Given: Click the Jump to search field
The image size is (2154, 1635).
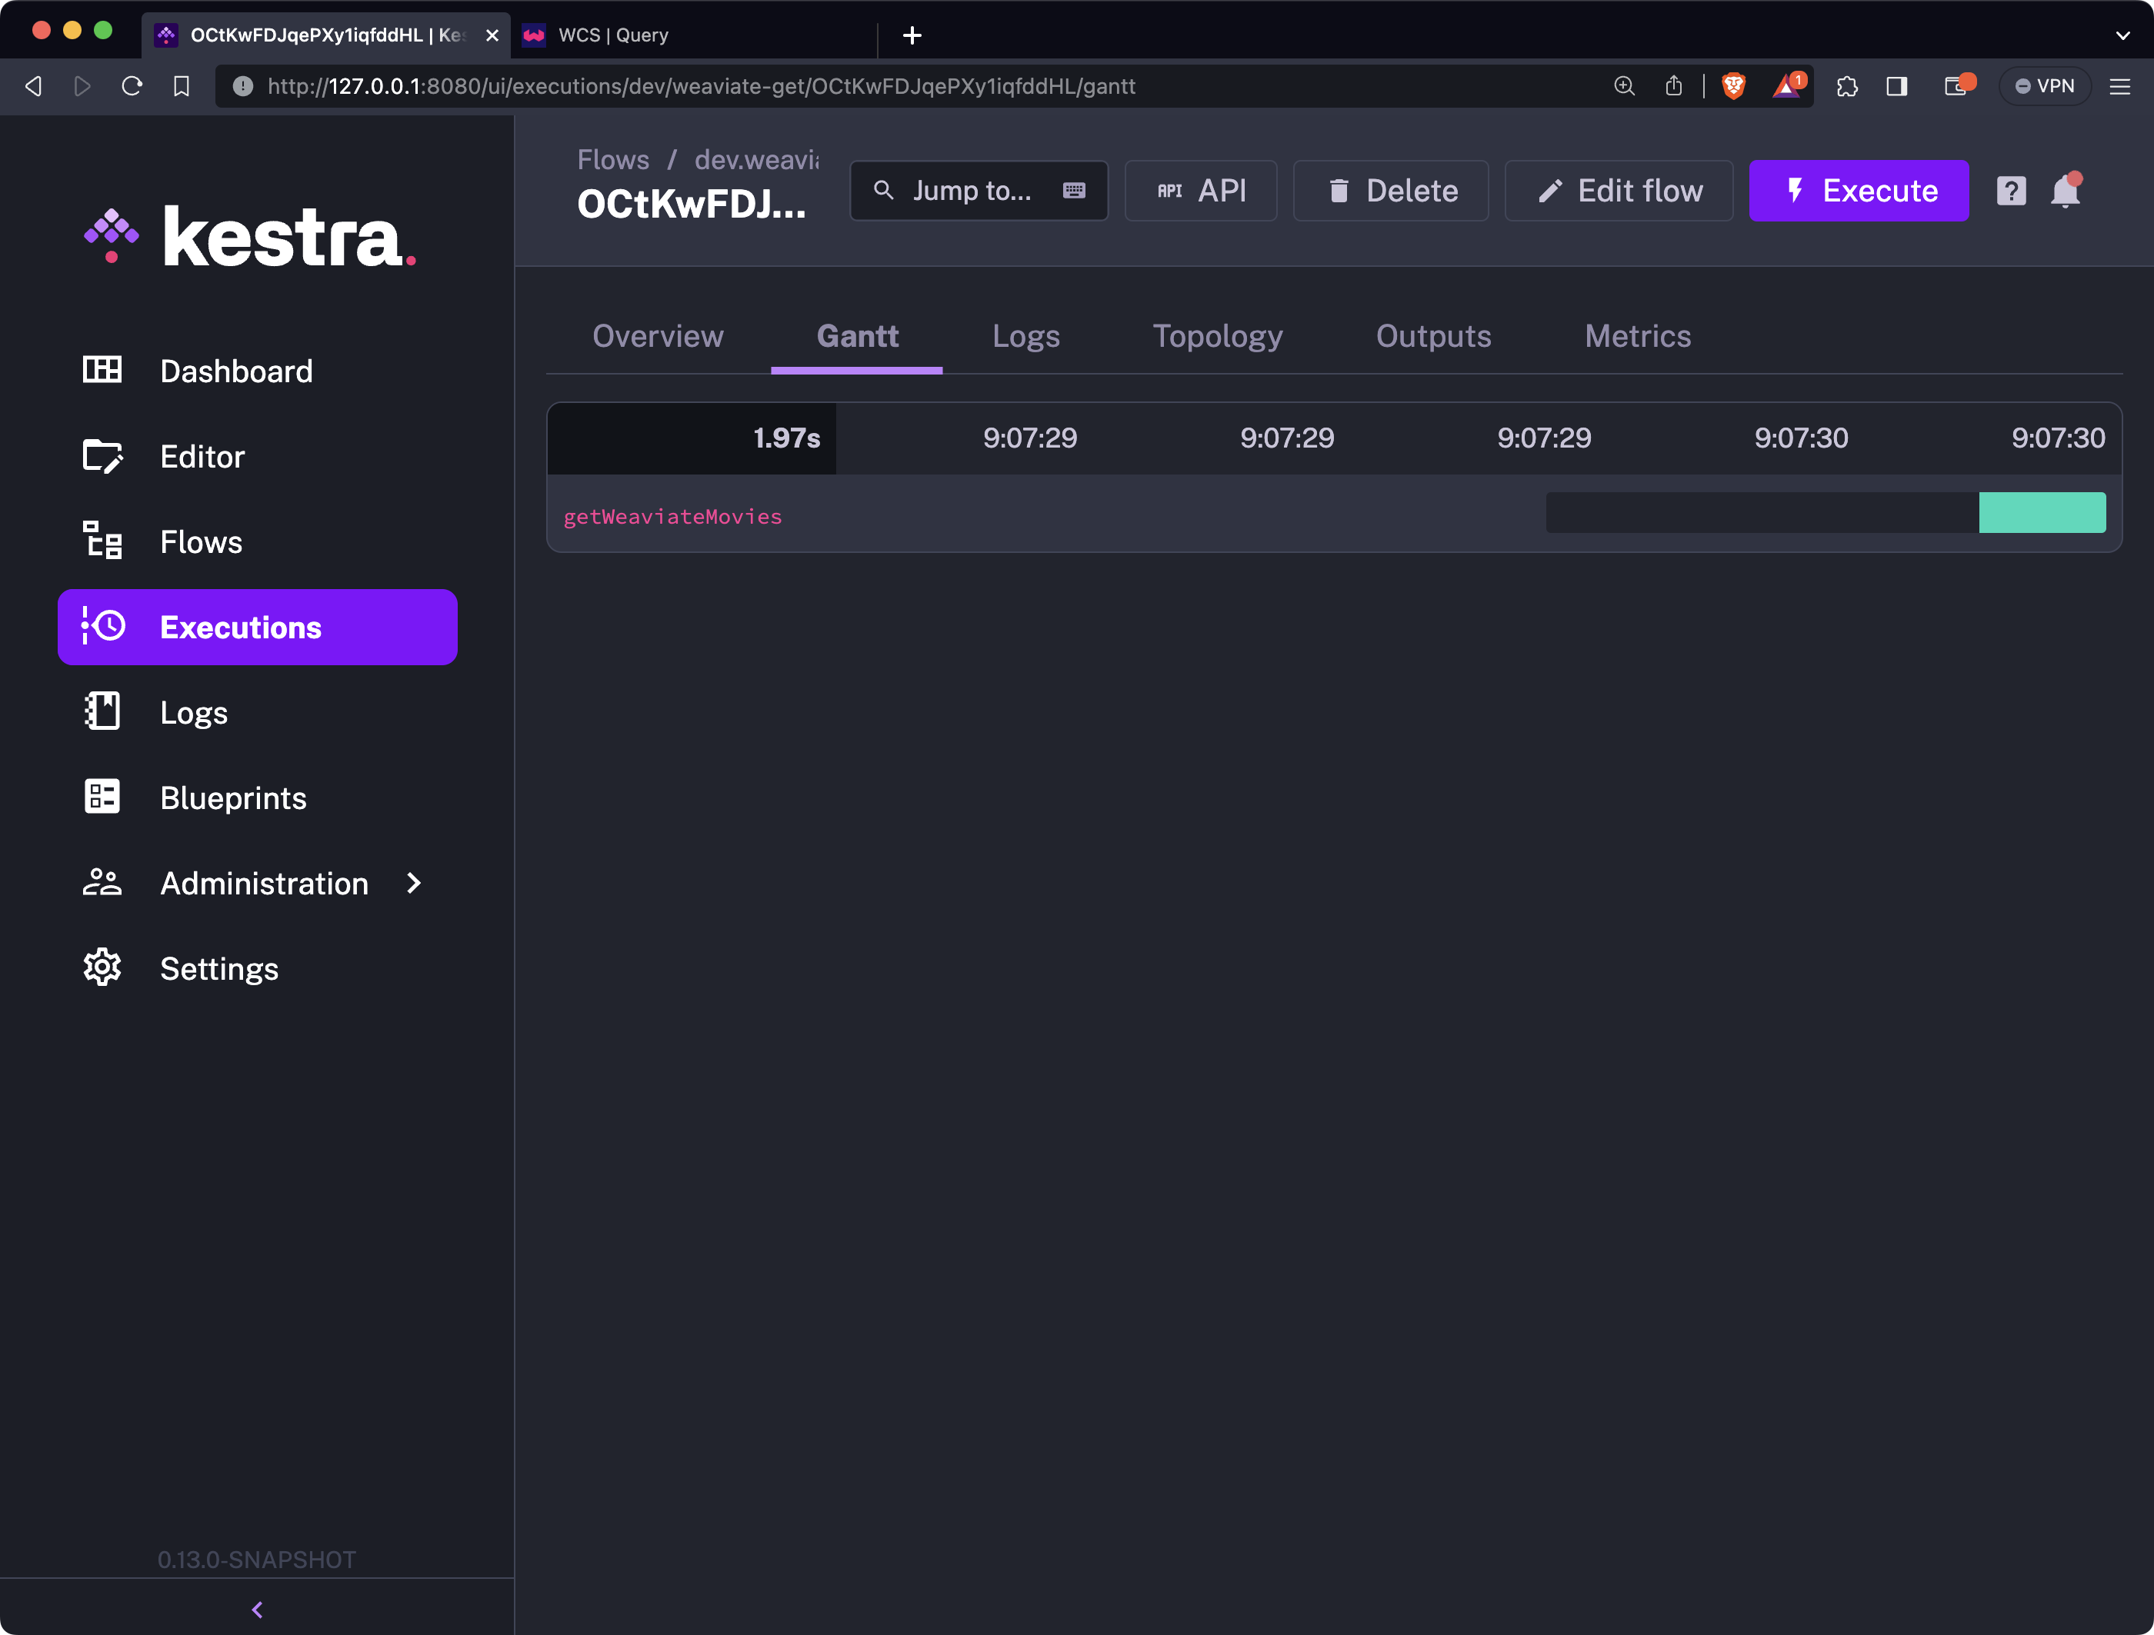Looking at the screenshot, I should click(978, 191).
